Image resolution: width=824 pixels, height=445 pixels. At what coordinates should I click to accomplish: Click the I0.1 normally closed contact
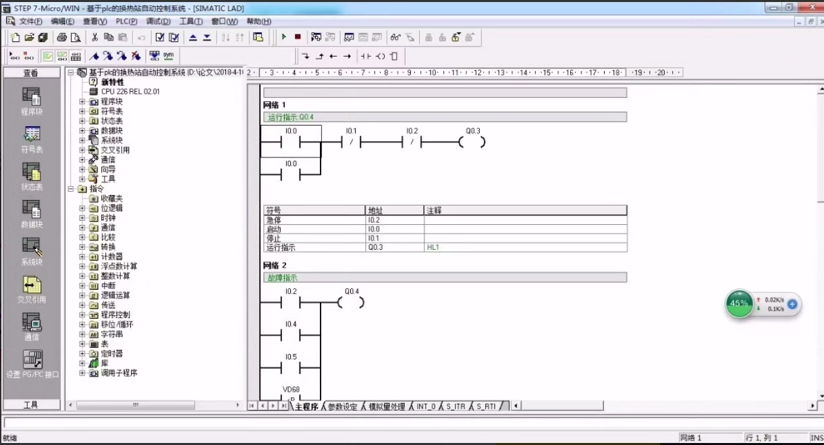[351, 142]
